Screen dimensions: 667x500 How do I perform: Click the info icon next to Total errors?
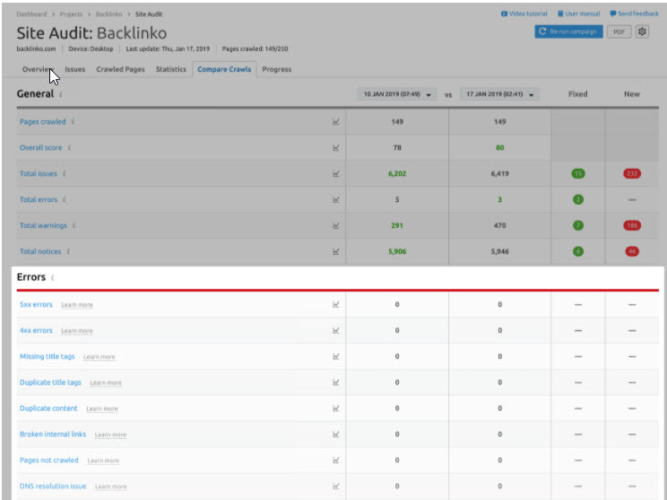[64, 200]
